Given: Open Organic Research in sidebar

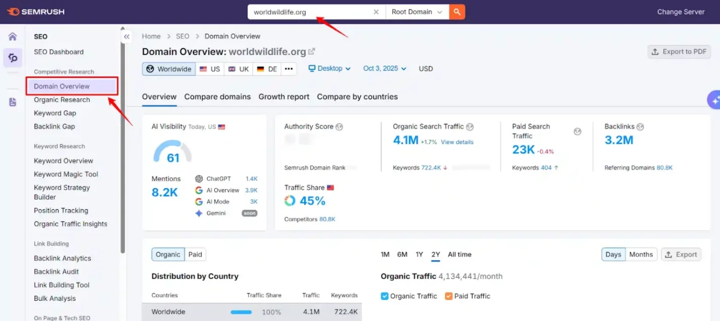Looking at the screenshot, I should (62, 100).
